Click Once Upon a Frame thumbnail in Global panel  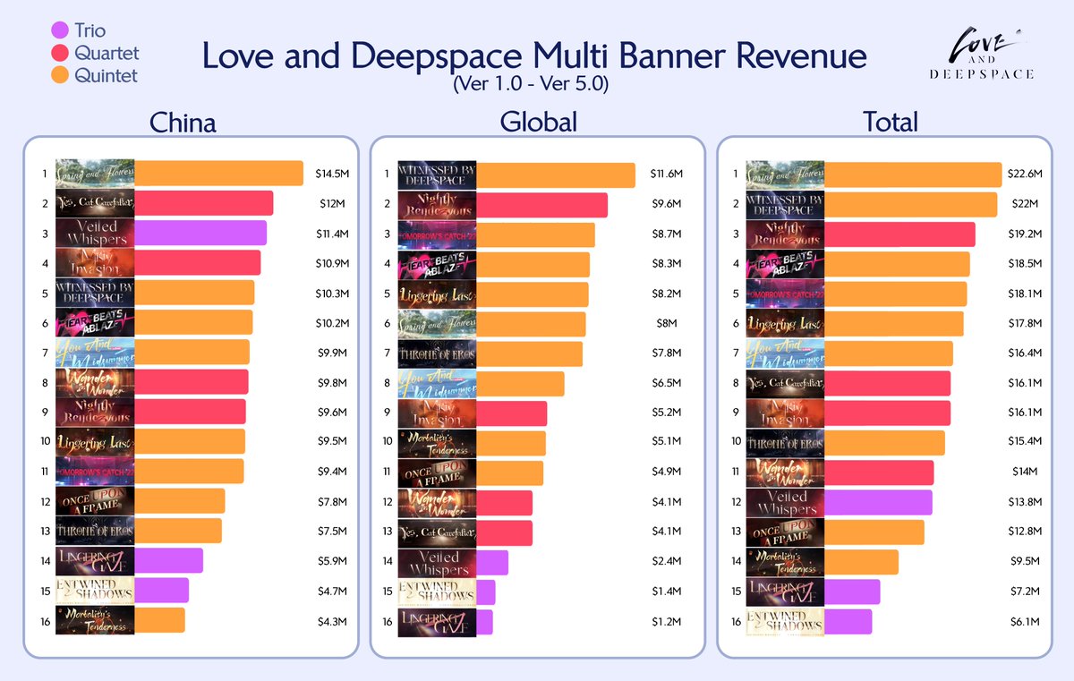pyautogui.click(x=437, y=472)
